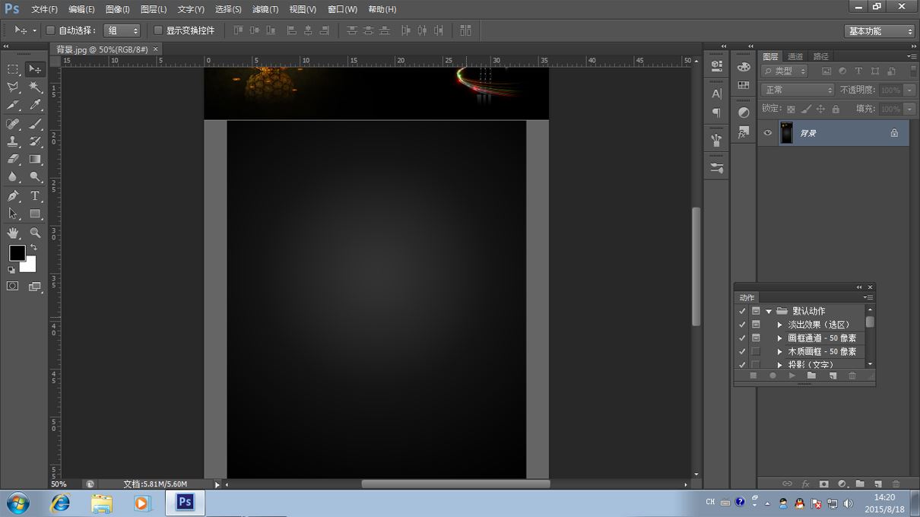Screen dimensions: 920x517
Task: Hide the 背景 layer with eye icon
Action: click(768, 133)
